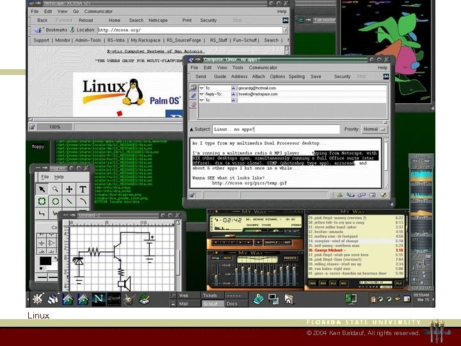Open View menu in Compose window
Screen dimensions: 461x346
click(x=222, y=67)
